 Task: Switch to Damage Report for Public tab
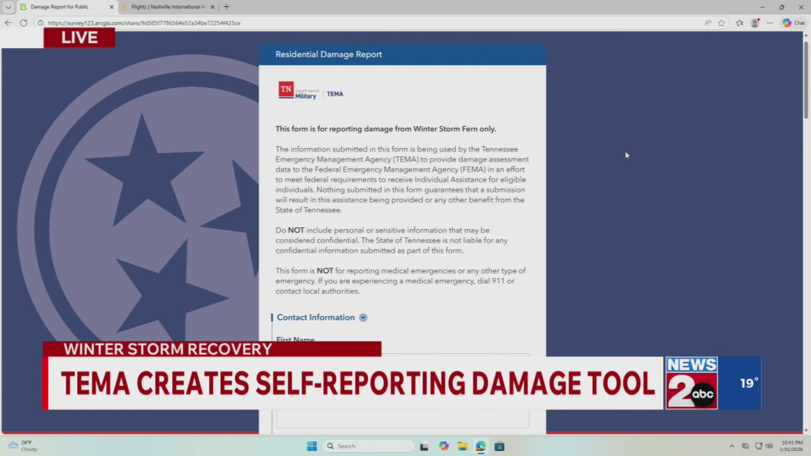[60, 7]
